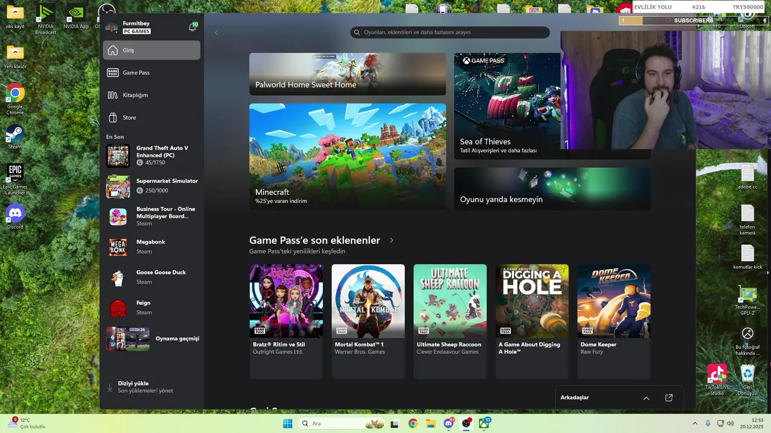
Task: Launch Discord from desktop icon
Action: (15, 217)
